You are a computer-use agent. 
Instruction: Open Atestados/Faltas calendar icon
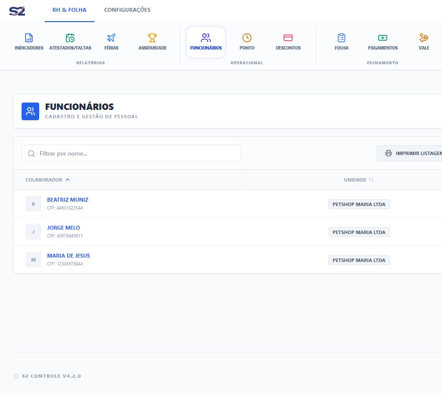[70, 38]
